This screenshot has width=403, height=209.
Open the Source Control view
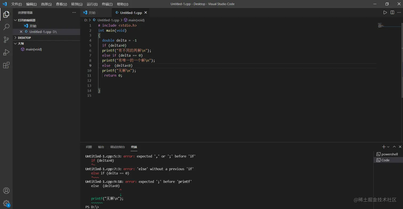click(x=6, y=40)
